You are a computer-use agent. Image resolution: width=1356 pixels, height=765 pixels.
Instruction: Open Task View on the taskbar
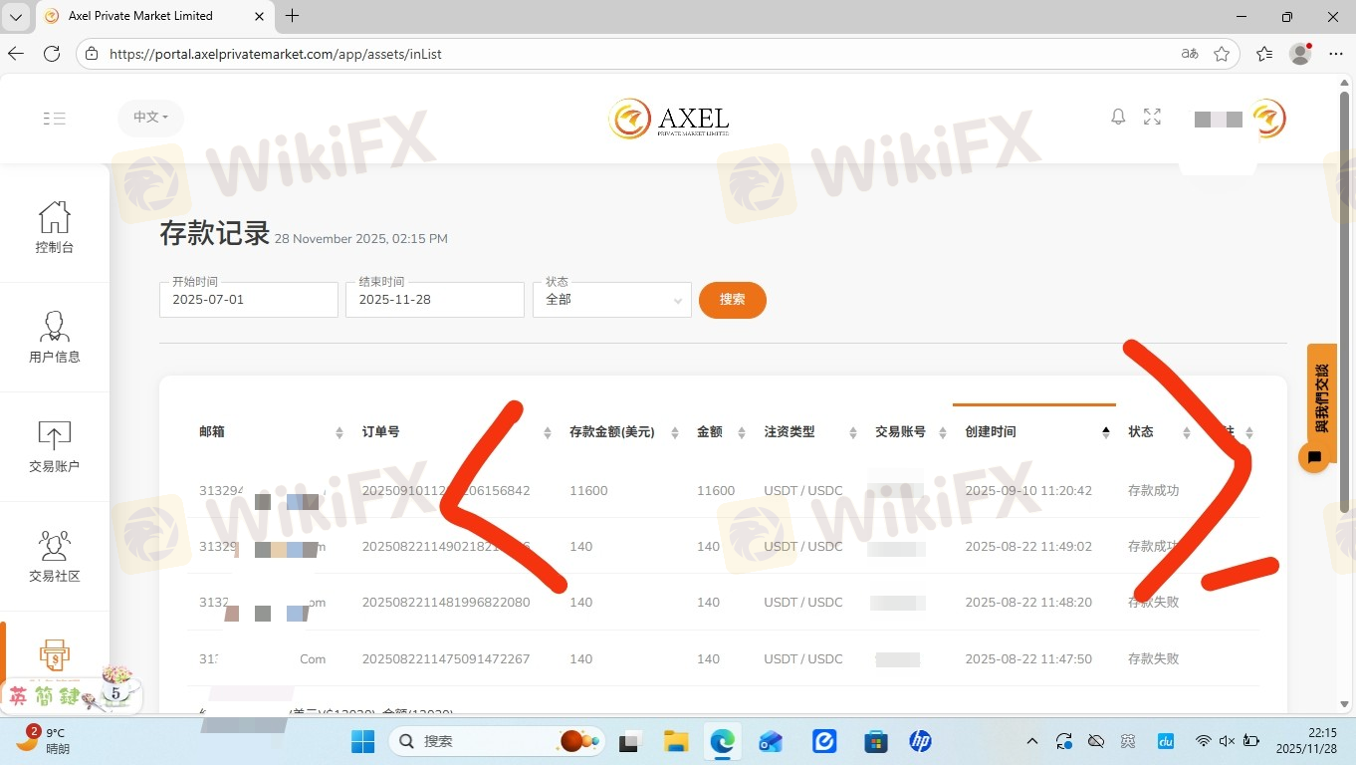click(628, 741)
